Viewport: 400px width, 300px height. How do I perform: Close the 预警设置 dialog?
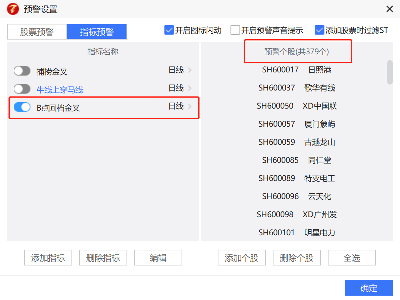[x=390, y=9]
